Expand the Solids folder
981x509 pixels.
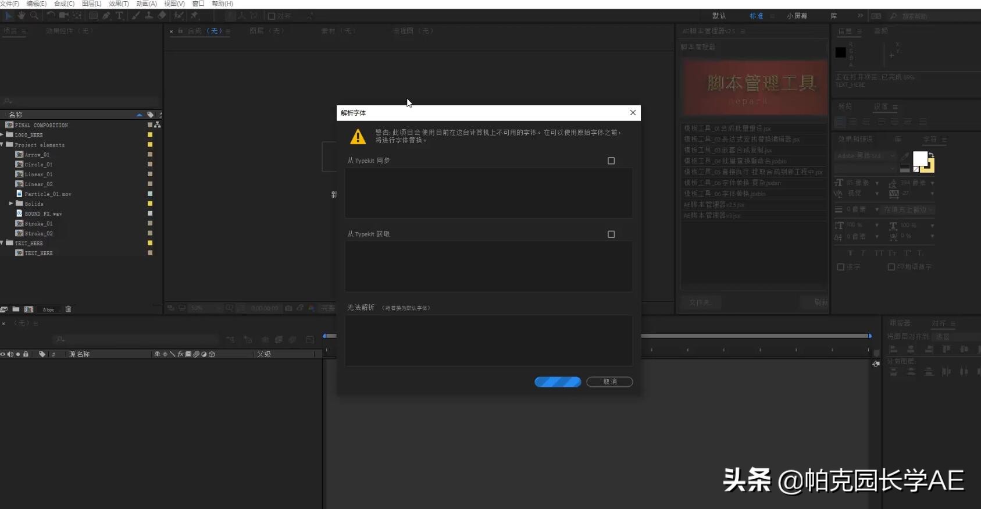click(x=11, y=204)
